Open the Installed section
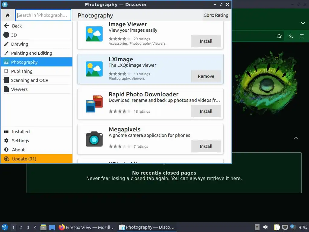Image resolution: width=309 pixels, height=232 pixels. coord(37,132)
